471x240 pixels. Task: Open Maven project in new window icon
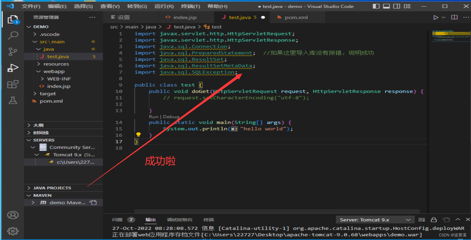pos(93,202)
